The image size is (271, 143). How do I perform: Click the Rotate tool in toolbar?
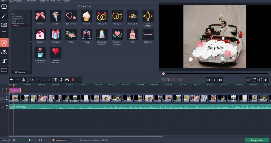pyautogui.click(x=37, y=80)
